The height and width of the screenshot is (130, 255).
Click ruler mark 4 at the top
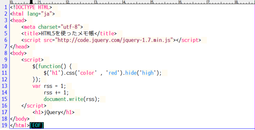click(x=124, y=2)
